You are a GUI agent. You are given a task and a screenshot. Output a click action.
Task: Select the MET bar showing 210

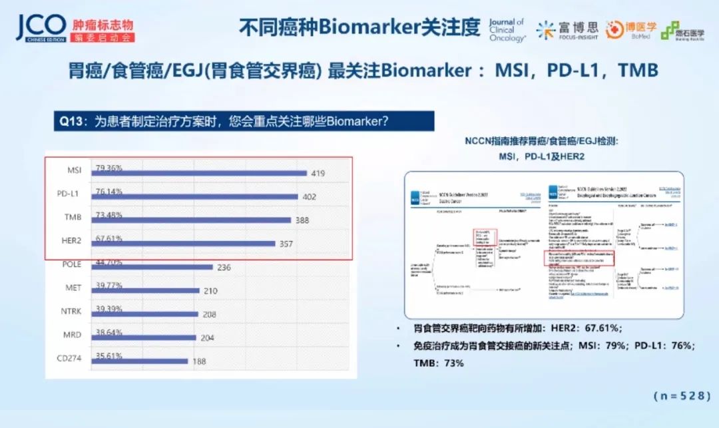click(x=146, y=290)
